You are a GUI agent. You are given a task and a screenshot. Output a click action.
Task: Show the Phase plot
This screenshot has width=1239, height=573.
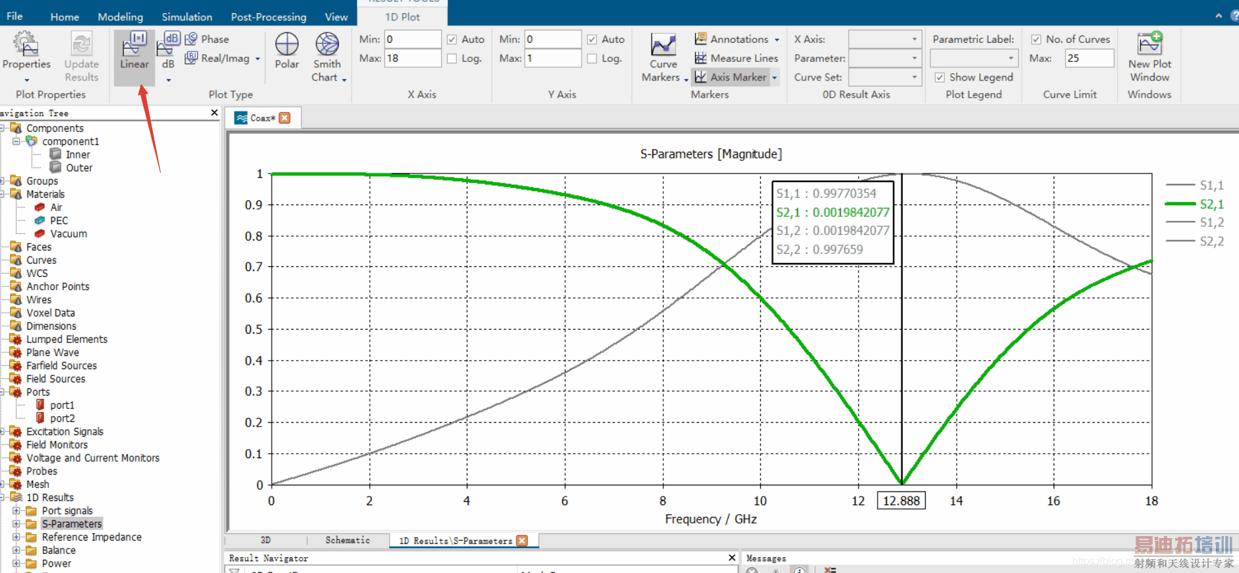(207, 39)
